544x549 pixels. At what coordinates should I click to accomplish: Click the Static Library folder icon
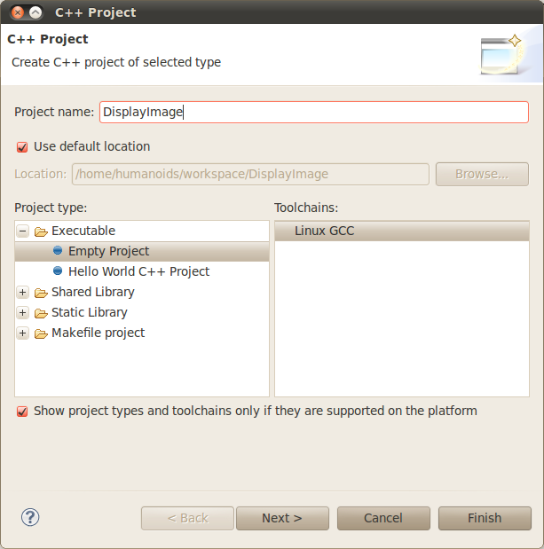pyautogui.click(x=41, y=313)
